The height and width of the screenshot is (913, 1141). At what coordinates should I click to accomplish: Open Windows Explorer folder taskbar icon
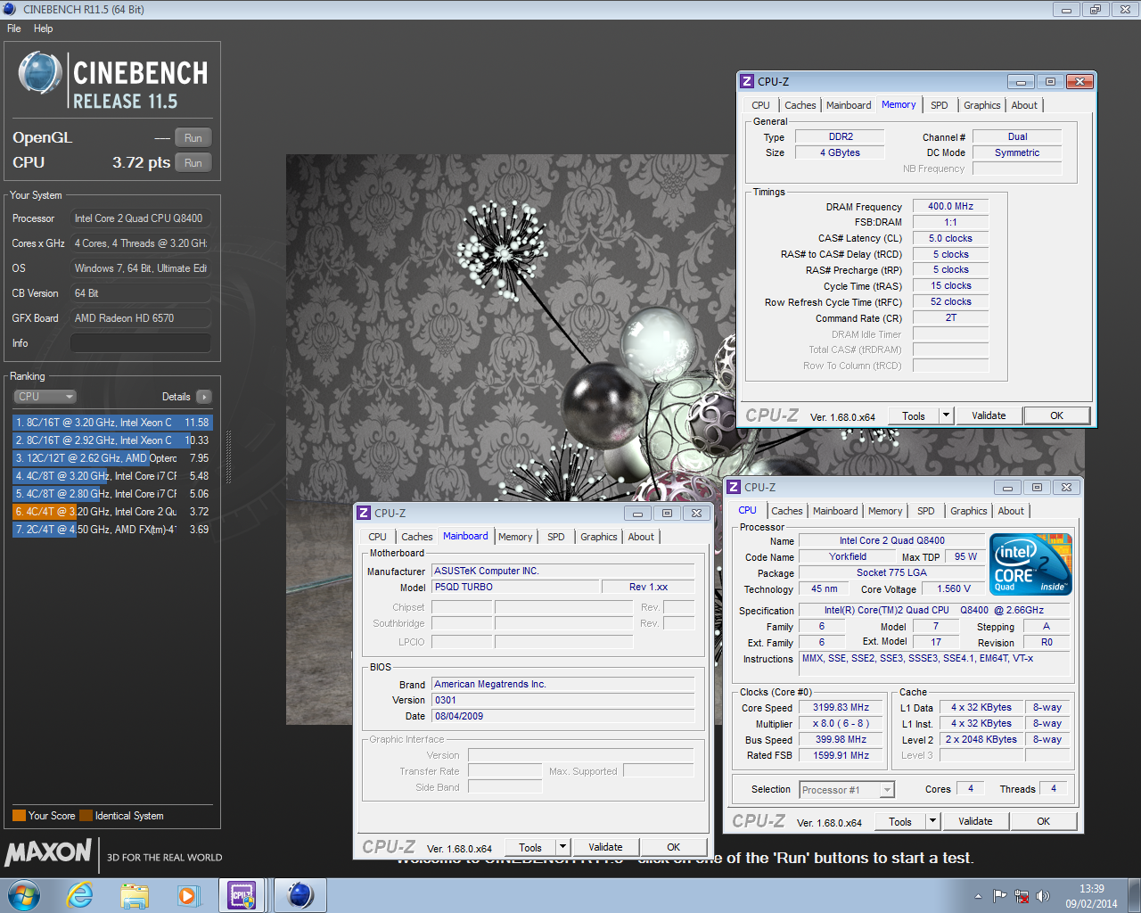135,895
